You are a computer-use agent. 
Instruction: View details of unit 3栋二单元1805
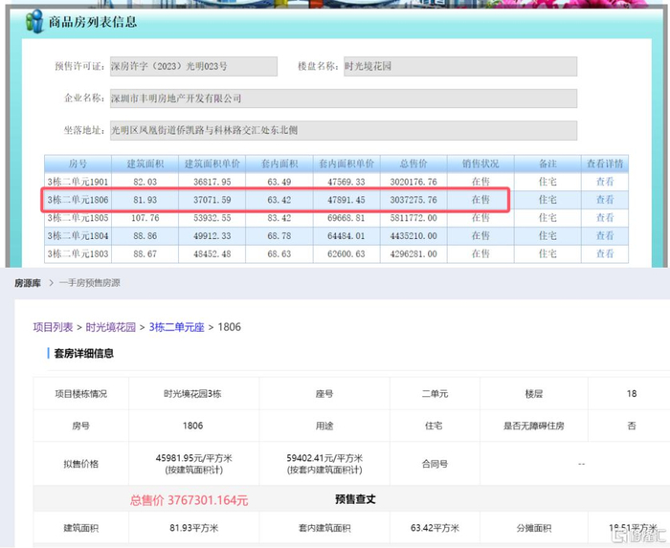(x=605, y=218)
